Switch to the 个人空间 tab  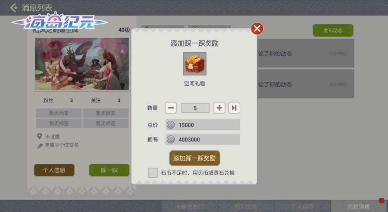point(302,206)
